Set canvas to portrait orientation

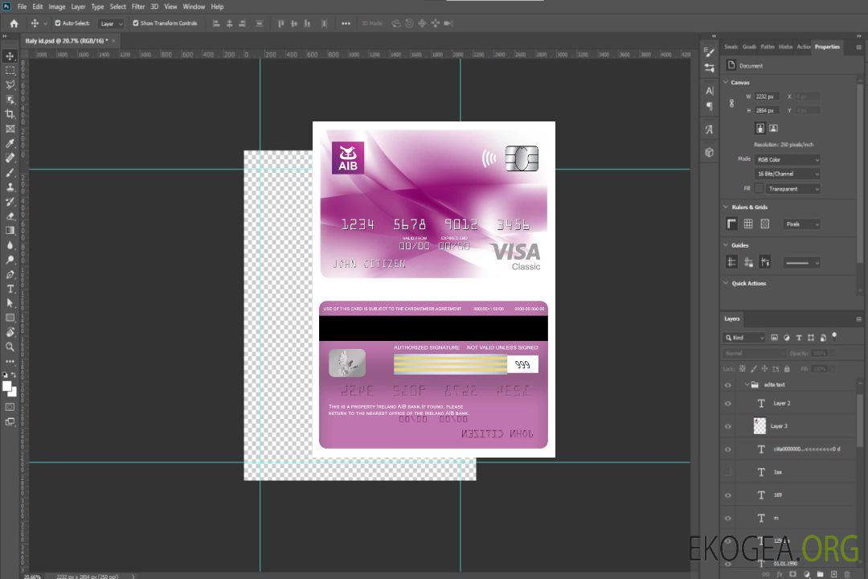(x=760, y=129)
